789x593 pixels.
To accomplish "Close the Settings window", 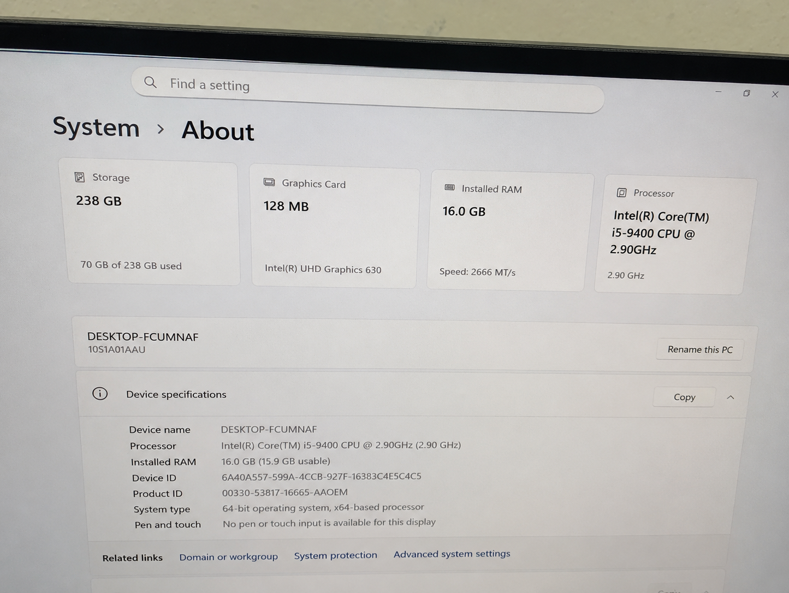I will (x=775, y=94).
